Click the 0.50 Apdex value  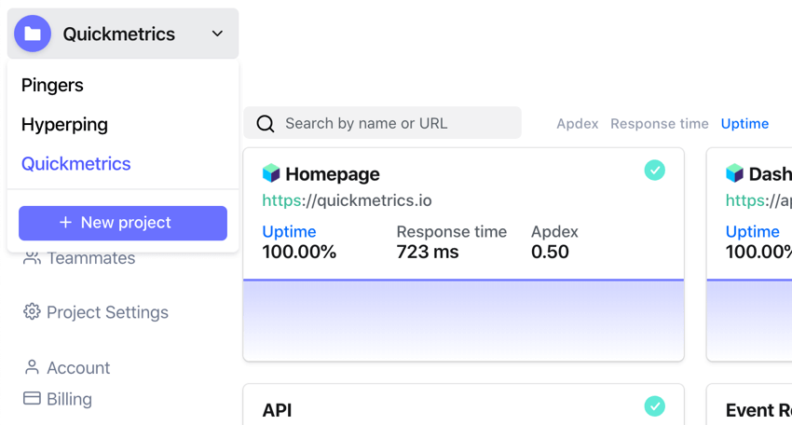pos(550,252)
